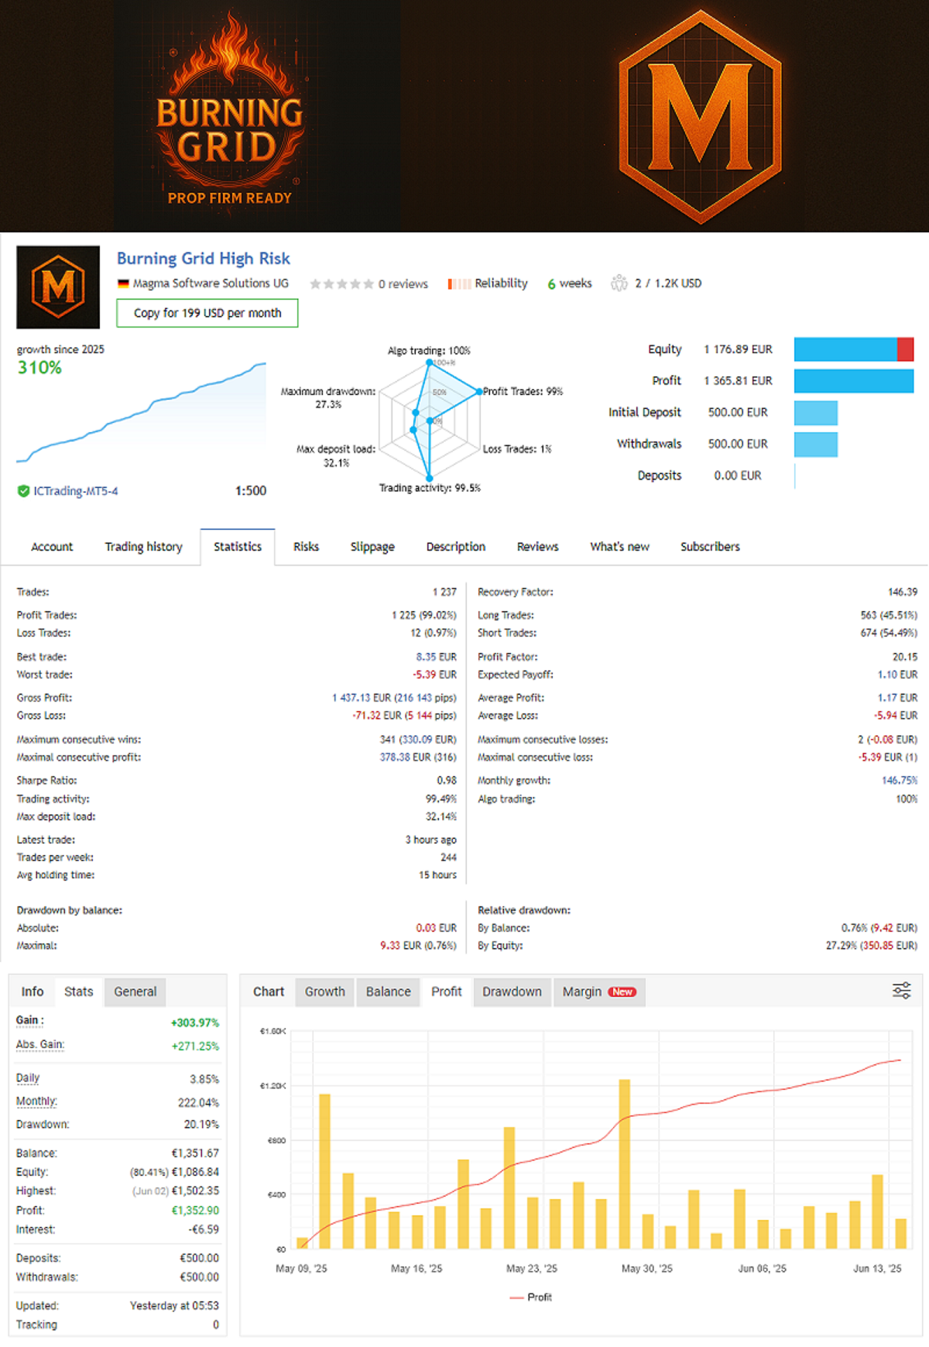Image resolution: width=929 pixels, height=1347 pixels.
Task: Click the subscribers people icon
Action: 619,283
